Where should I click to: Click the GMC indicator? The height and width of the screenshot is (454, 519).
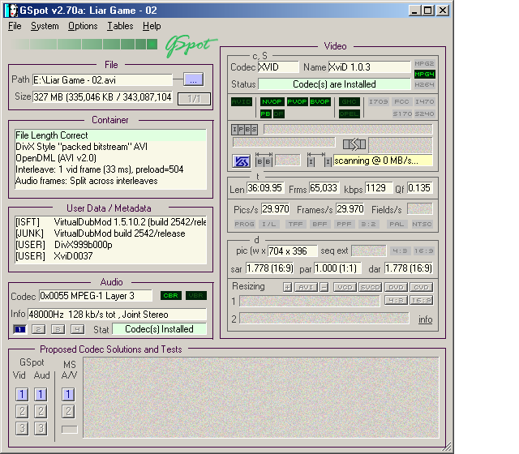pyautogui.click(x=350, y=102)
